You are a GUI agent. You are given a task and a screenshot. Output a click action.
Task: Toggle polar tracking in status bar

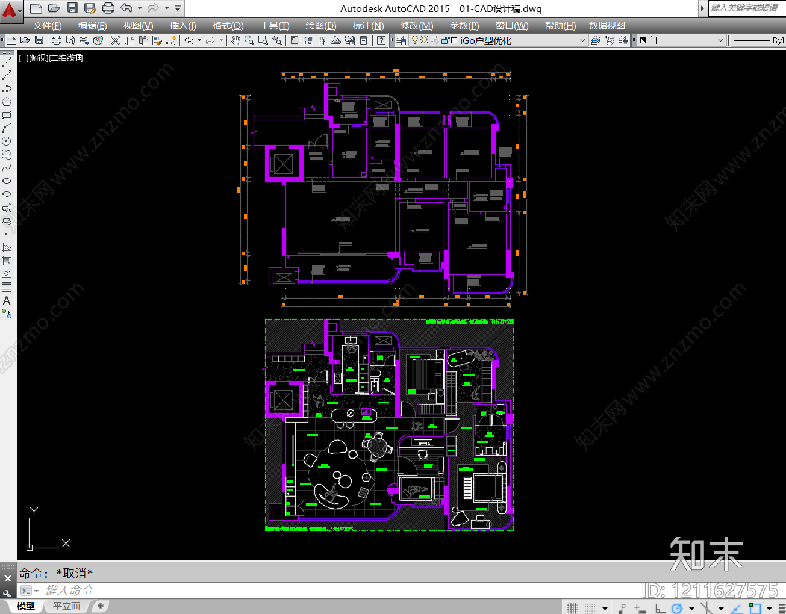(677, 608)
